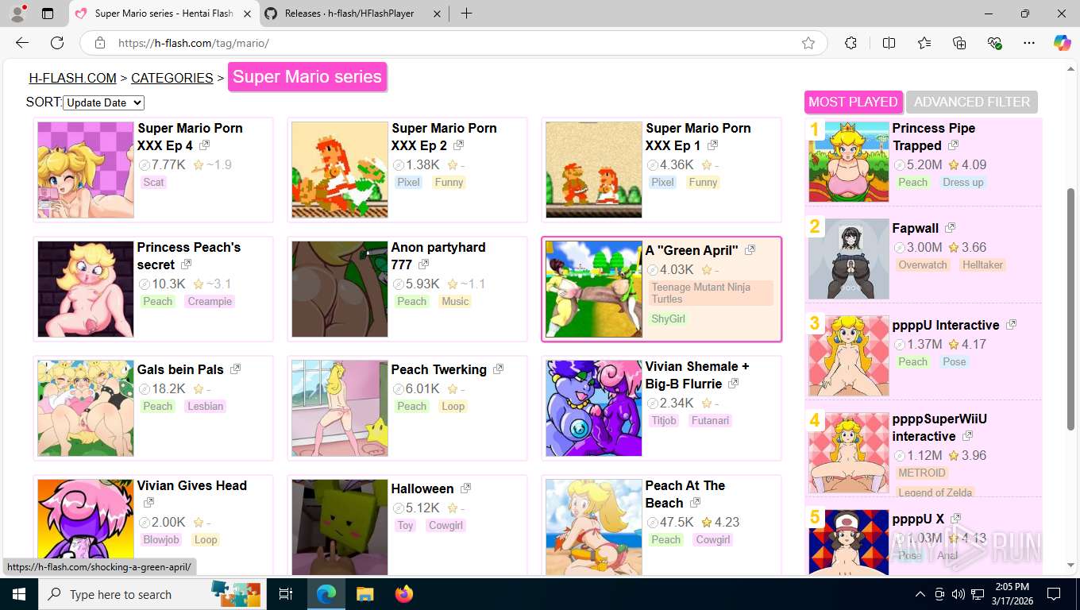Screen dimensions: 1080x610
Task: Open Settings and more ellipsis menu
Action: (1029, 43)
